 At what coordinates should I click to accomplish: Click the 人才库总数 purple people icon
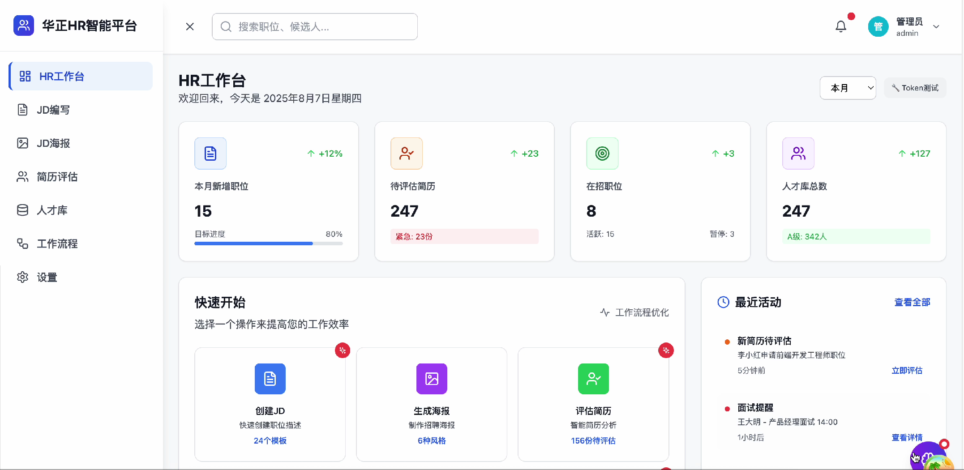[798, 154]
